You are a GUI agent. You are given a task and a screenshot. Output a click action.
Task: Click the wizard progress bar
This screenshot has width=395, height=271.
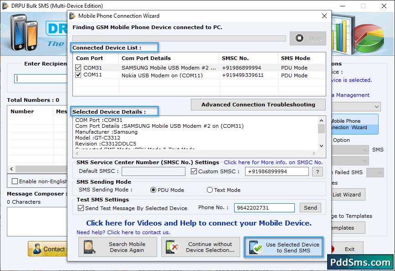pyautogui.click(x=179, y=38)
